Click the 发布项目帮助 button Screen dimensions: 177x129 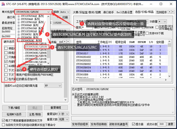point(99,124)
